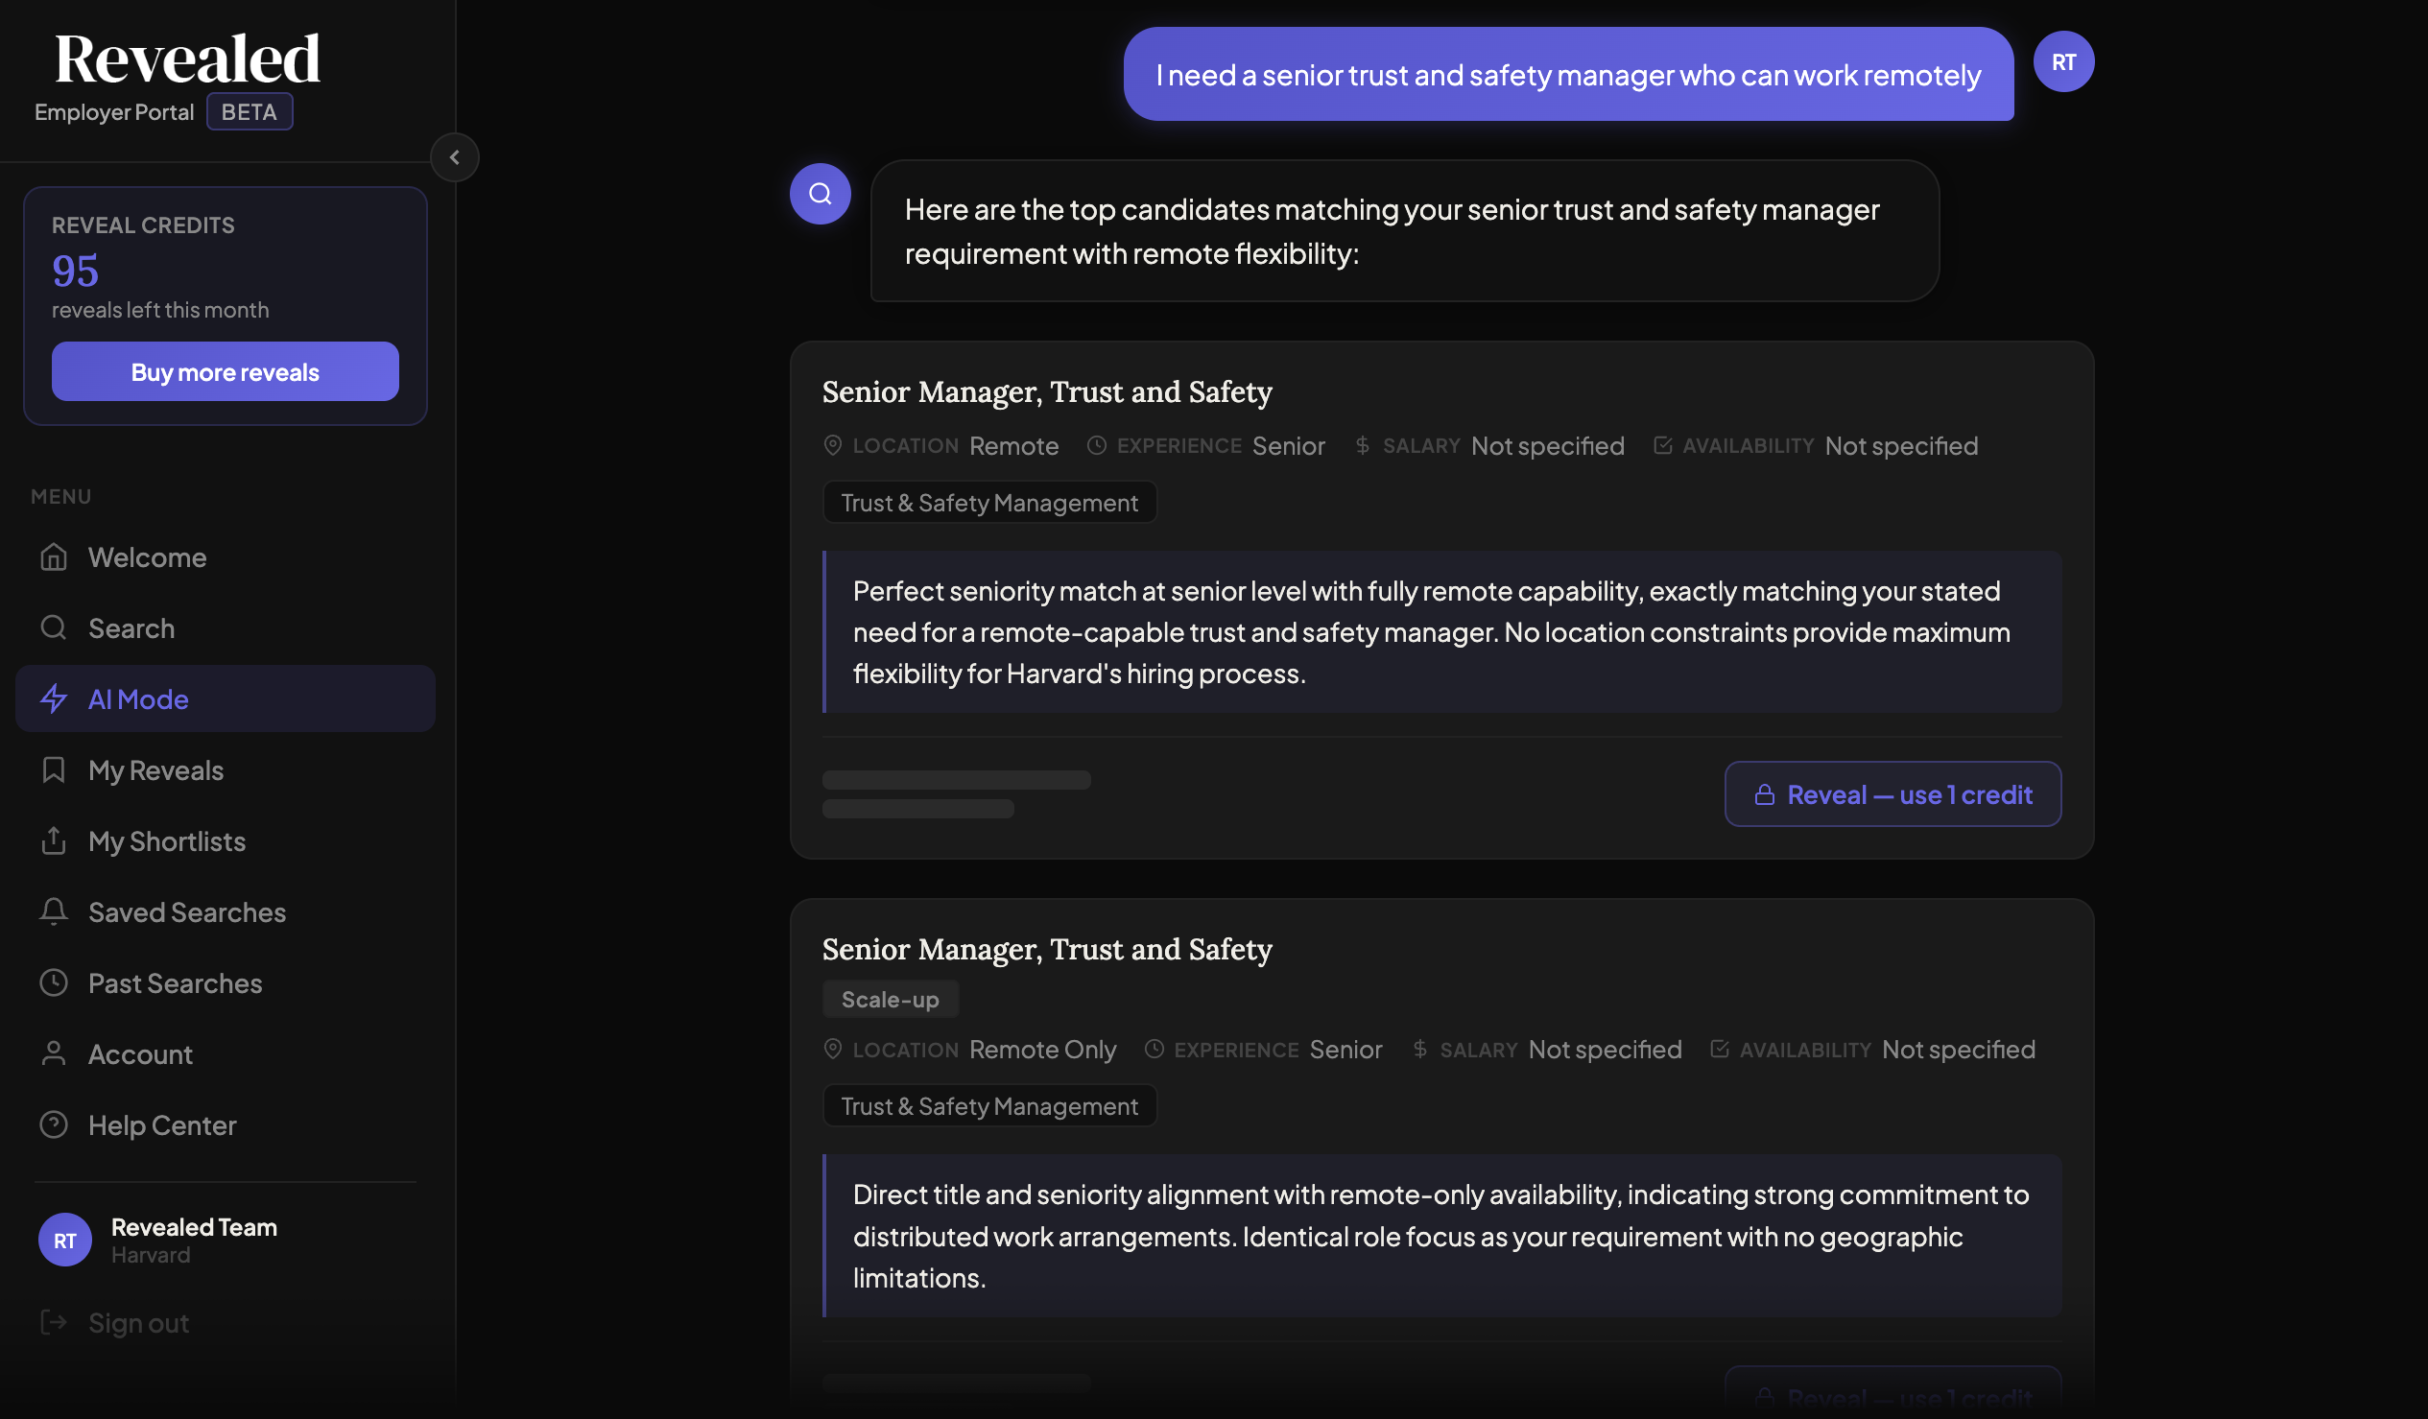This screenshot has width=2428, height=1419.
Task: Click the user's chat message bubble
Action: tap(1567, 74)
